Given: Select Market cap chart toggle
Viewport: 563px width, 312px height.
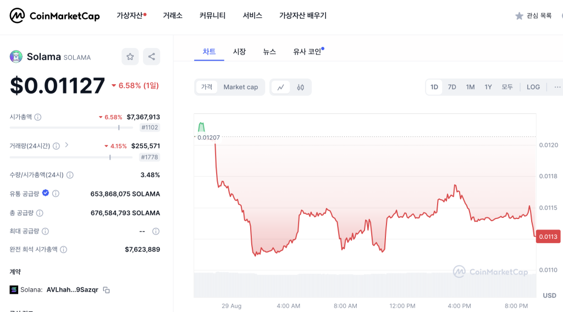Looking at the screenshot, I should click(x=241, y=87).
